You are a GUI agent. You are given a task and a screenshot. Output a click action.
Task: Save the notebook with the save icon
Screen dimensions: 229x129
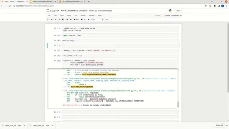click(48, 19)
